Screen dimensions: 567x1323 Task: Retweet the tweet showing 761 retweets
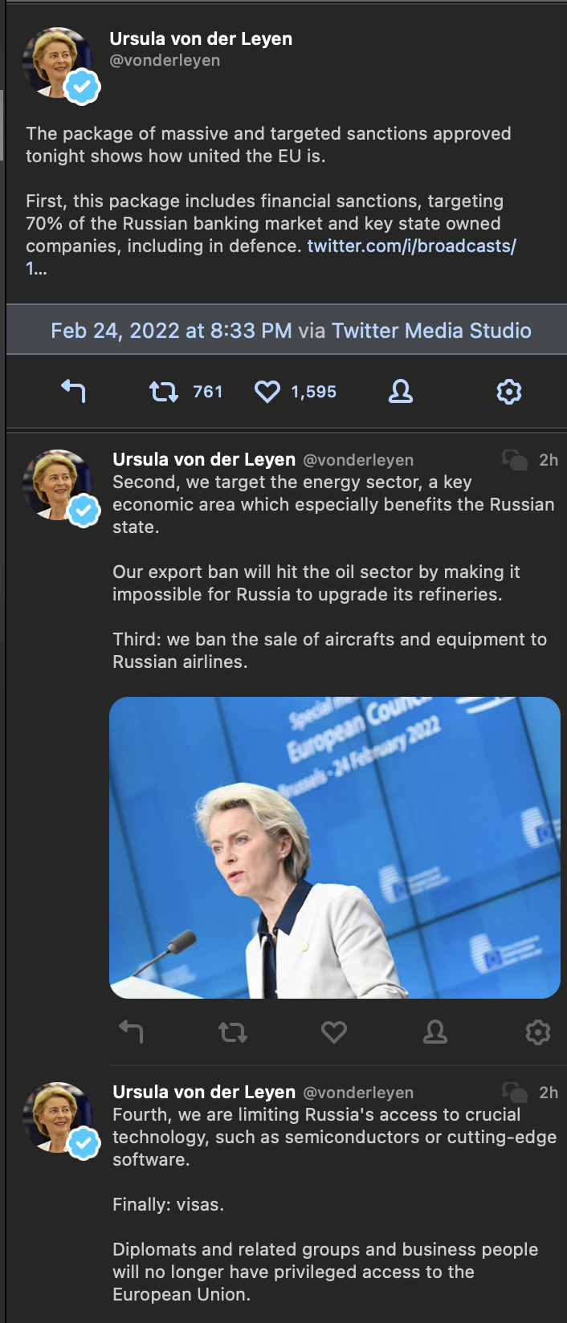(164, 391)
